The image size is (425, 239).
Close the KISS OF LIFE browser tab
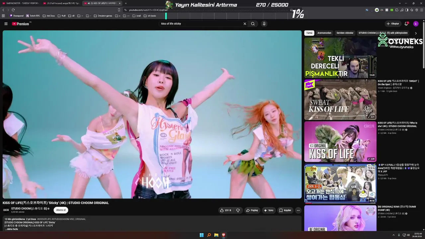point(120,3)
